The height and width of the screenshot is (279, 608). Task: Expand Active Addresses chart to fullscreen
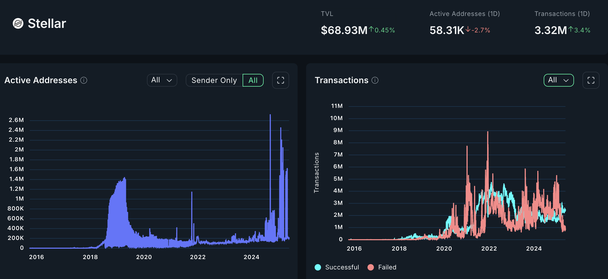281,80
